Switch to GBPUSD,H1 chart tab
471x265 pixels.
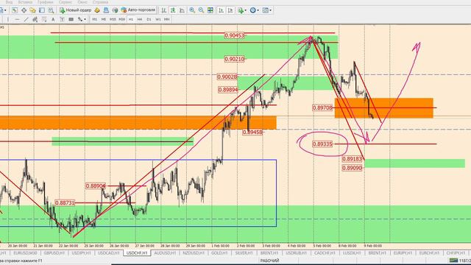tap(54, 253)
